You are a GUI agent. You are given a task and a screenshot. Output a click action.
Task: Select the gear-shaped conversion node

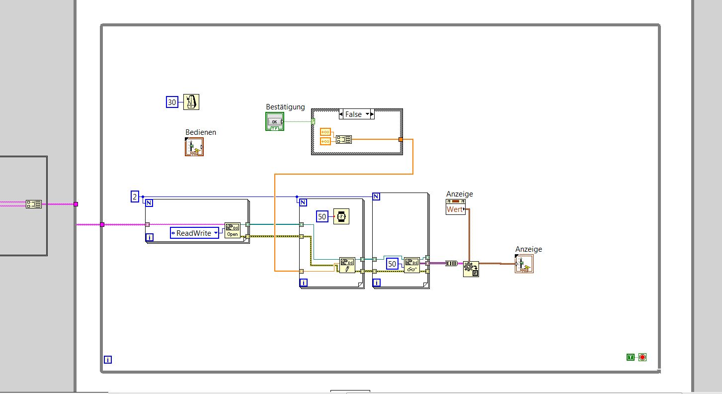(471, 269)
